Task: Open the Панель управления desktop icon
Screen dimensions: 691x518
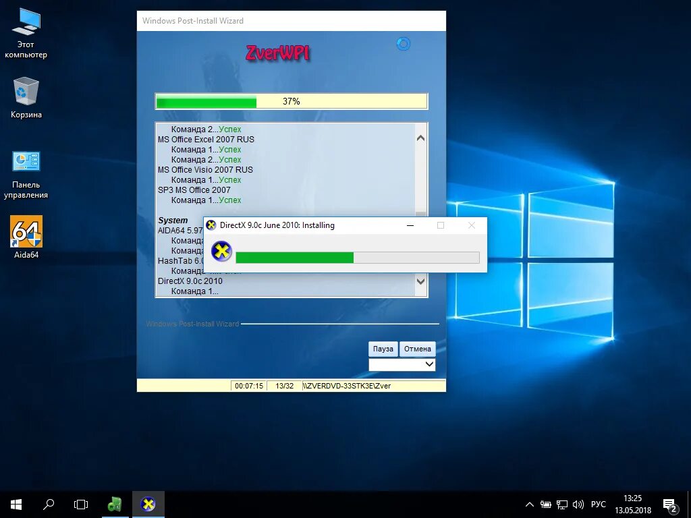Action: click(x=26, y=175)
